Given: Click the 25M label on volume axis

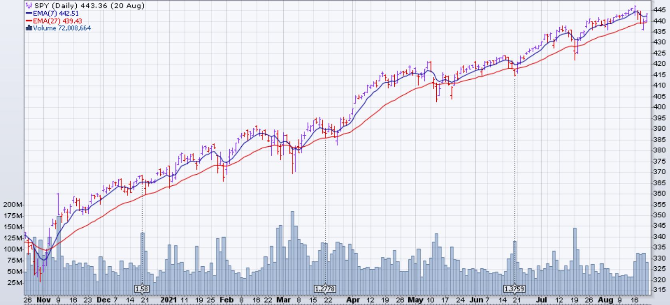Looking at the screenshot, I should (15, 283).
